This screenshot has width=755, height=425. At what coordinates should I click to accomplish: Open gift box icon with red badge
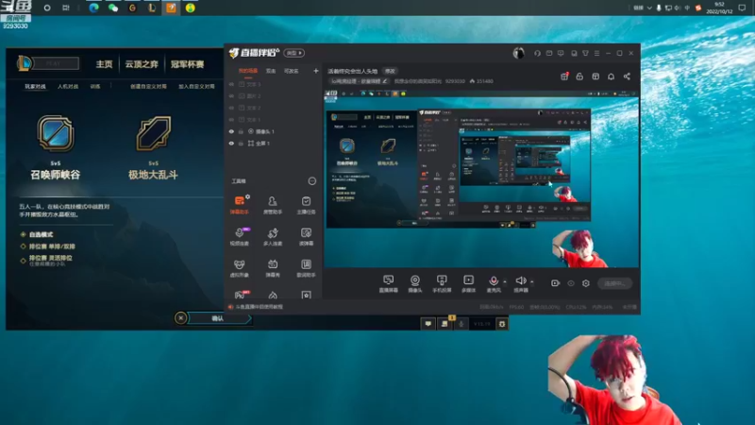coord(564,76)
